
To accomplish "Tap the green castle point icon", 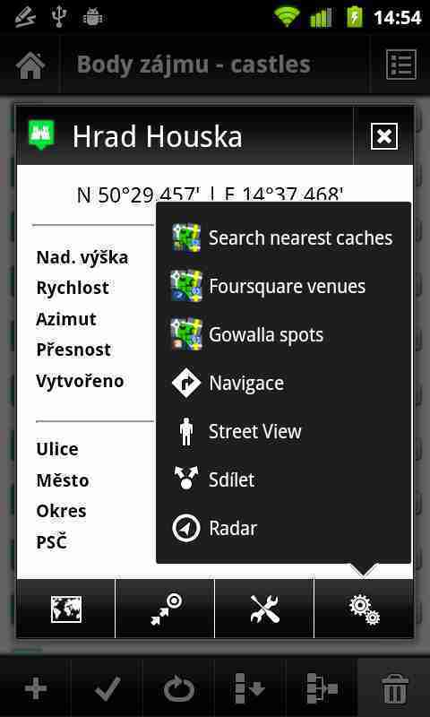I will coord(41,134).
